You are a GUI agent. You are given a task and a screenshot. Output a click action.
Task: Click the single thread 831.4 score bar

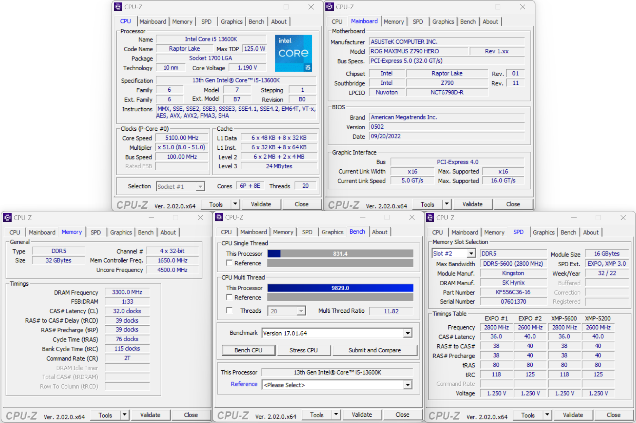340,254
